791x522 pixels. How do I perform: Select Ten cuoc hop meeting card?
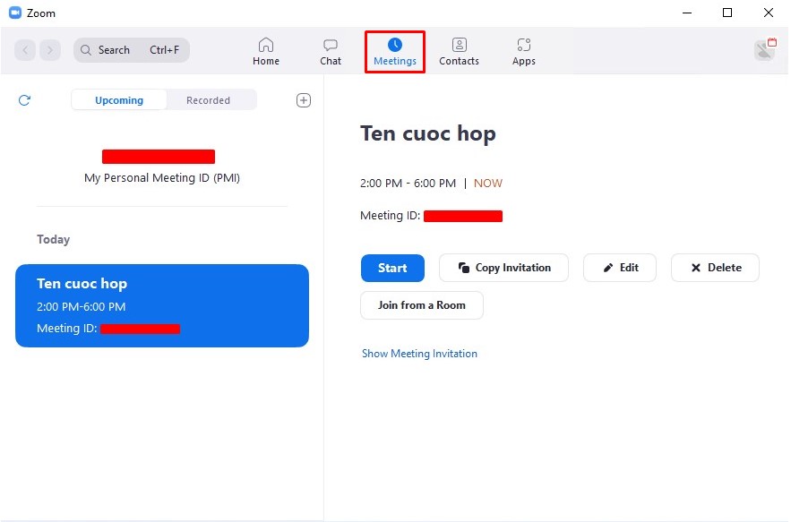[x=162, y=305]
